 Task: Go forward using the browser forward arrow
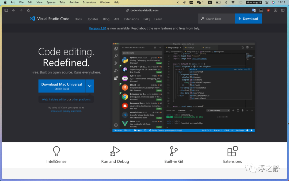21,10
